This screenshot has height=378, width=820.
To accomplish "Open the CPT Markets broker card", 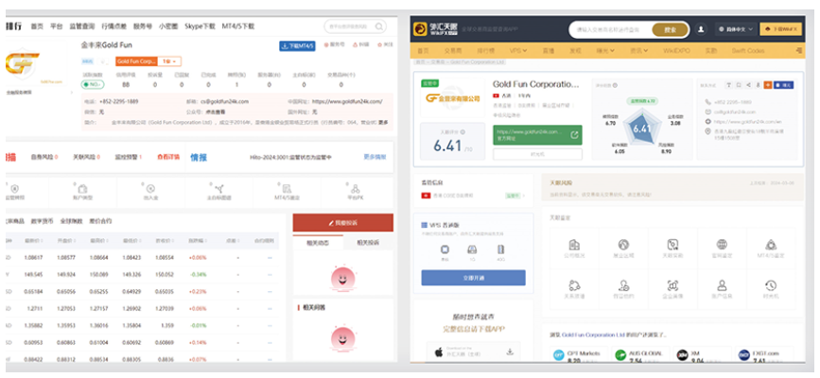I will (x=580, y=355).
